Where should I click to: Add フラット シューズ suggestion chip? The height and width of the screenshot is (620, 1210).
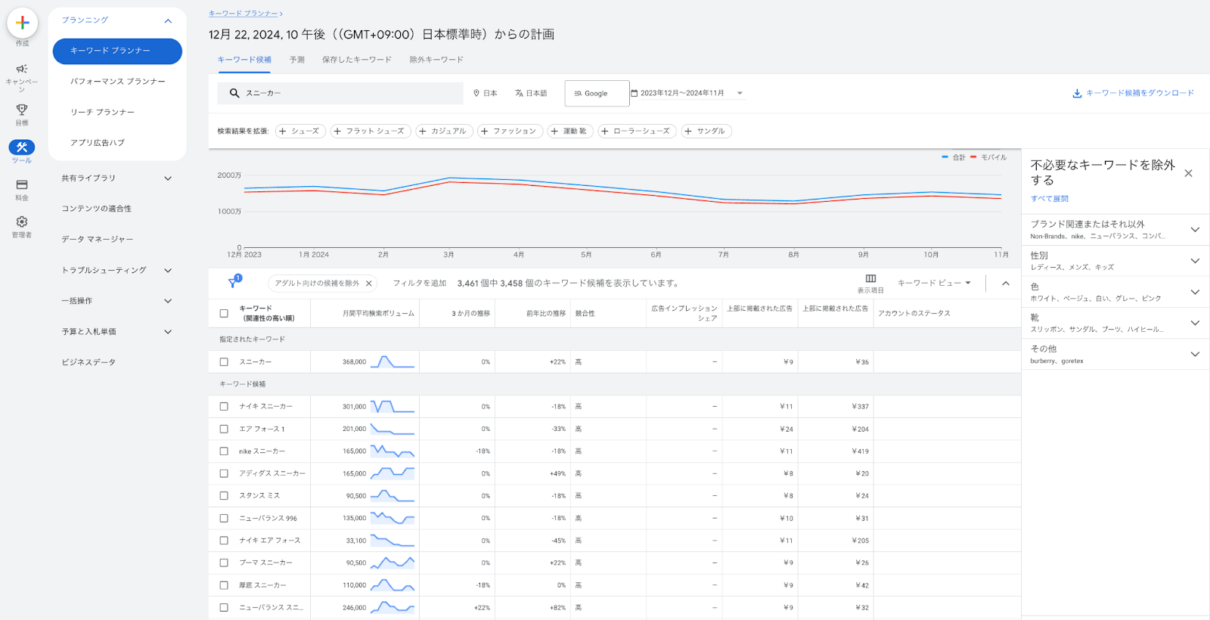[371, 131]
